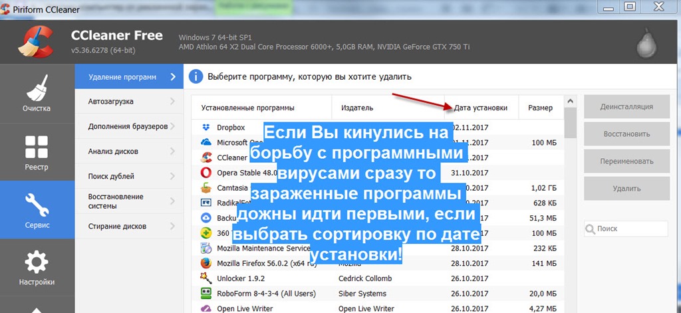Image resolution: width=681 pixels, height=313 pixels.
Task: Click the program list scrollbar thumb
Action: [x=570, y=123]
